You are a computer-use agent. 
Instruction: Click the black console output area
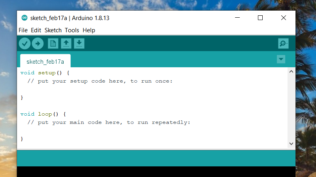(156, 171)
